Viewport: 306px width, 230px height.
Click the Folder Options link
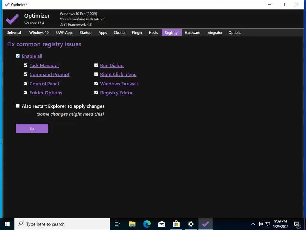pyautogui.click(x=46, y=93)
